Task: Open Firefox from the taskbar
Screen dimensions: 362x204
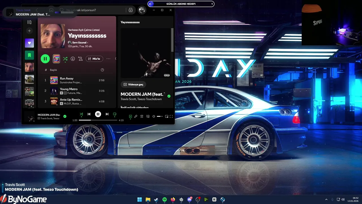Action: [x=173, y=199]
